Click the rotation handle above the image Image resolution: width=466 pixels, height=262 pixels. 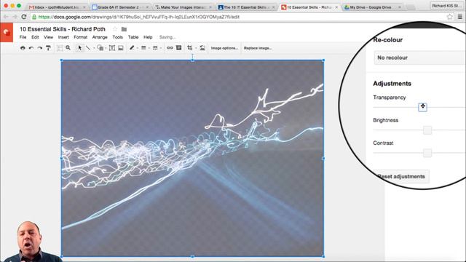click(192, 55)
